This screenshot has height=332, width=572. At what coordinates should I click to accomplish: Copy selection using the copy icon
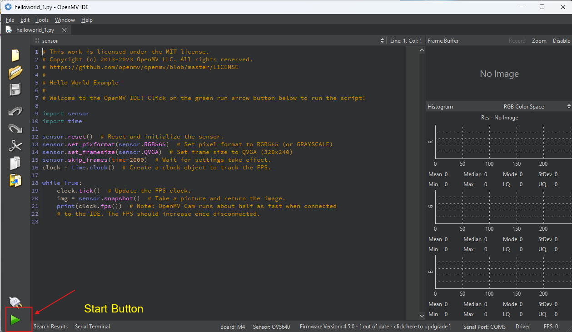(15, 163)
